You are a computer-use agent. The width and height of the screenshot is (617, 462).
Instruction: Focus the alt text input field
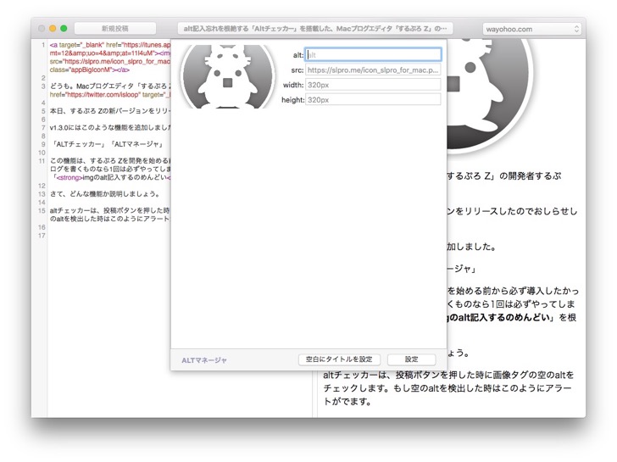373,55
